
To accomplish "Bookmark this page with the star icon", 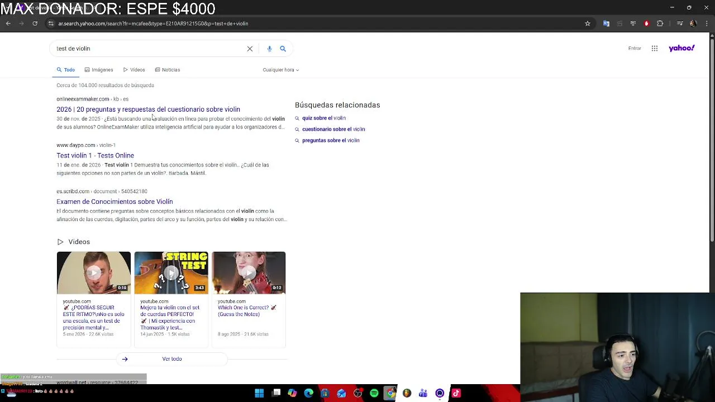I will 588,23.
